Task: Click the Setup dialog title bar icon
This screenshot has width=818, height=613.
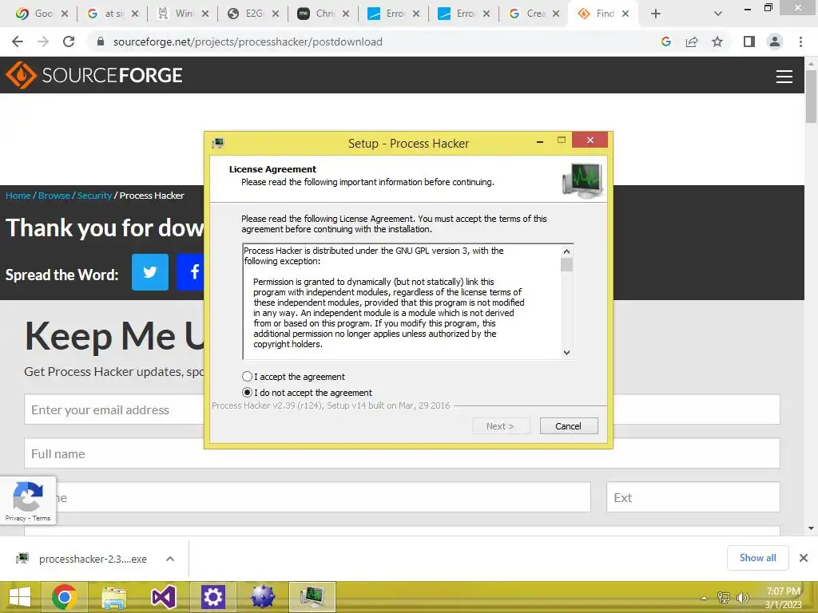Action: point(218,143)
